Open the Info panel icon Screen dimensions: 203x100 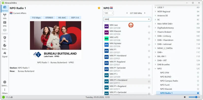(x=5, y=15)
